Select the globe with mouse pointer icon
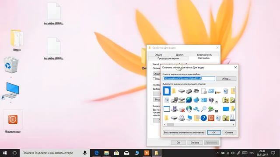This screenshot has height=157, width=280. (189, 109)
